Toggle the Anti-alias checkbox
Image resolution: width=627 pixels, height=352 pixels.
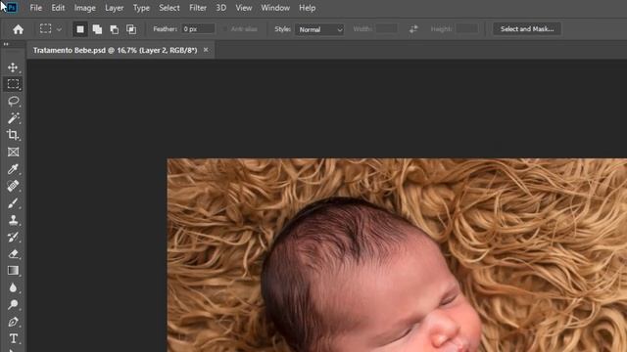(225, 29)
